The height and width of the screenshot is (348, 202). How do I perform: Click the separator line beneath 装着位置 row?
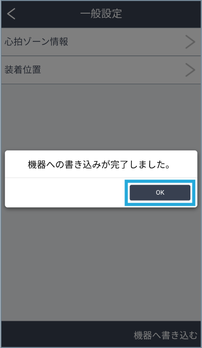pos(101,84)
